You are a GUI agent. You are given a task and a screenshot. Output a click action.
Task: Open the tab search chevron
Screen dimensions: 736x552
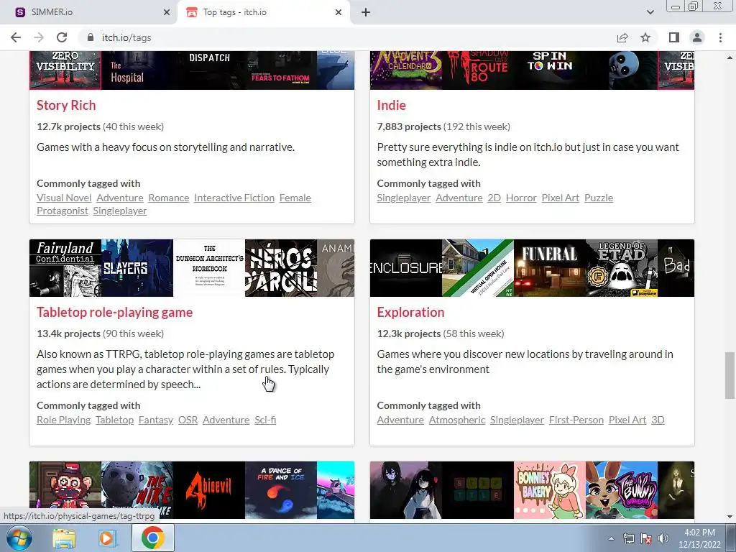[650, 12]
